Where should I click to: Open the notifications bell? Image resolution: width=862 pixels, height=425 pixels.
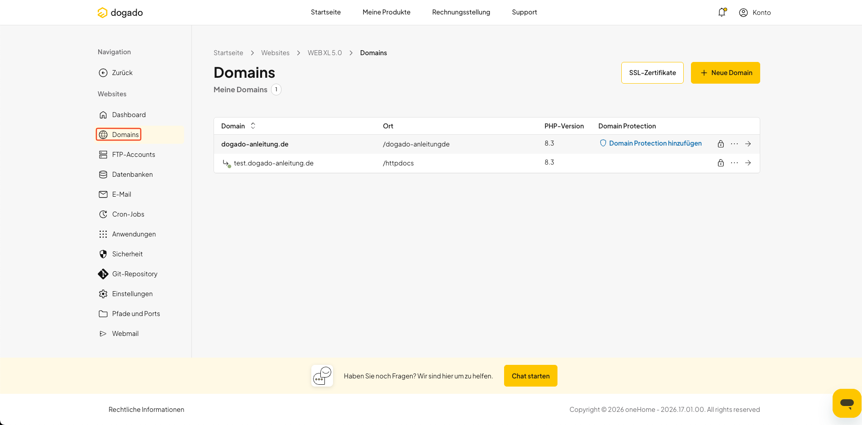pos(722,12)
